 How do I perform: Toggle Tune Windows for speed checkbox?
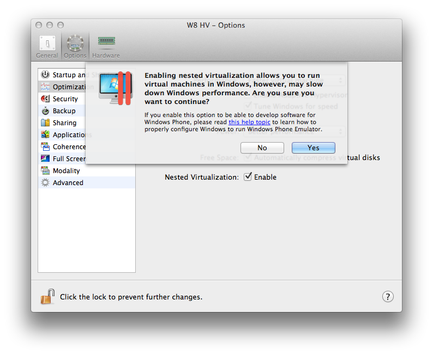click(x=248, y=106)
